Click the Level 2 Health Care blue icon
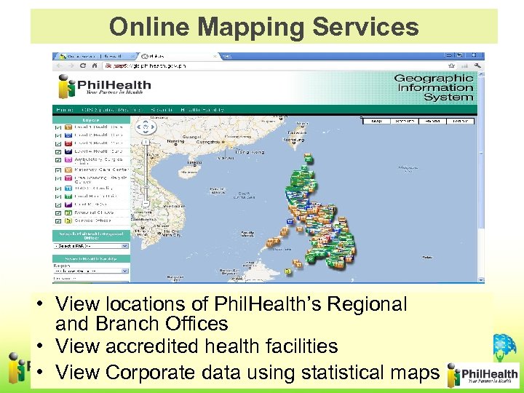 coord(68,135)
